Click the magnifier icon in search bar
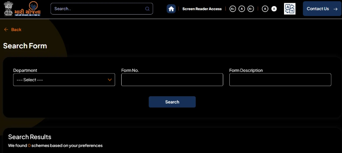 (147, 9)
